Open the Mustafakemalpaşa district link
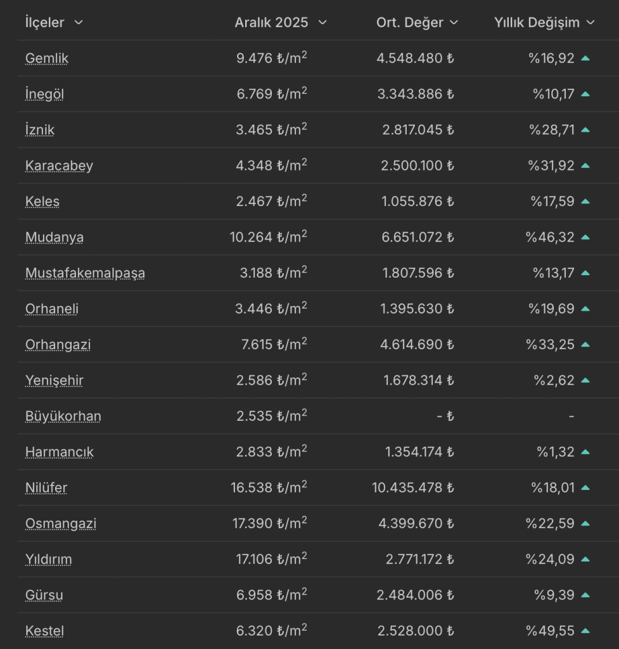 point(85,273)
